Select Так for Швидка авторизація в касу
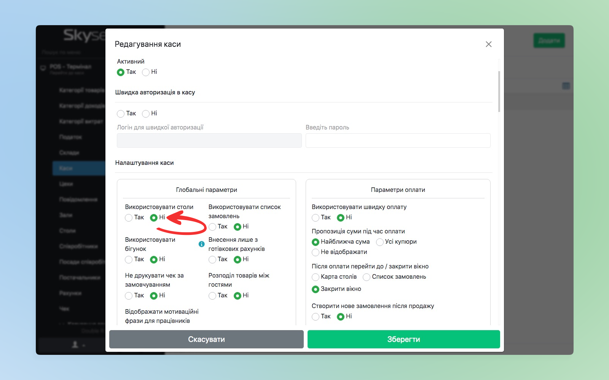Image resolution: width=609 pixels, height=380 pixels. 121,114
